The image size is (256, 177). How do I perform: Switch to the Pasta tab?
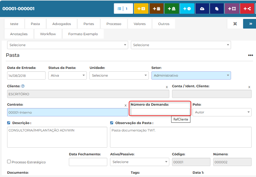click(x=35, y=24)
